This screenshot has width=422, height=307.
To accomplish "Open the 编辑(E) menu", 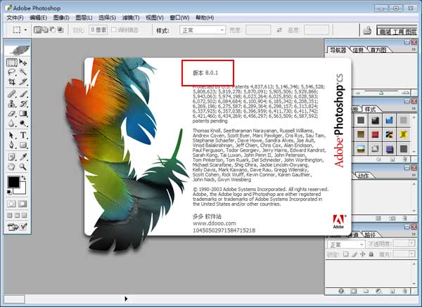I will (x=38, y=18).
